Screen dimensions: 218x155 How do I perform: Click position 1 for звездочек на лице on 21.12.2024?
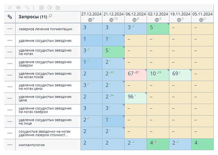(114, 121)
